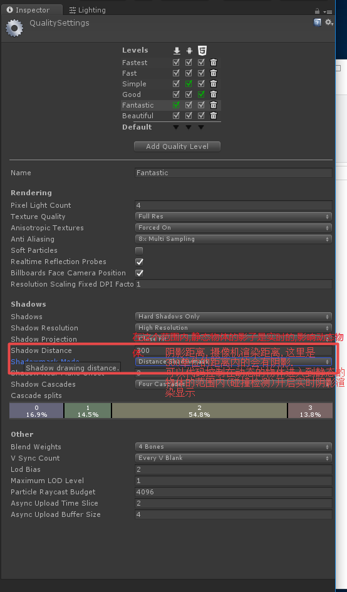The width and height of the screenshot is (347, 592).
Task: Open the Texture Quality dropdown
Action: pos(234,217)
